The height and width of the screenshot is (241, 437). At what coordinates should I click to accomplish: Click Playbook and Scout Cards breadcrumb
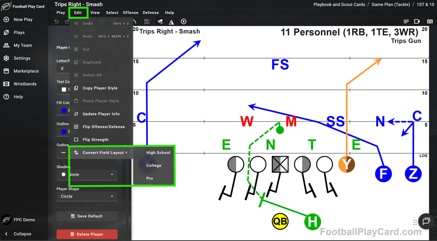[339, 4]
